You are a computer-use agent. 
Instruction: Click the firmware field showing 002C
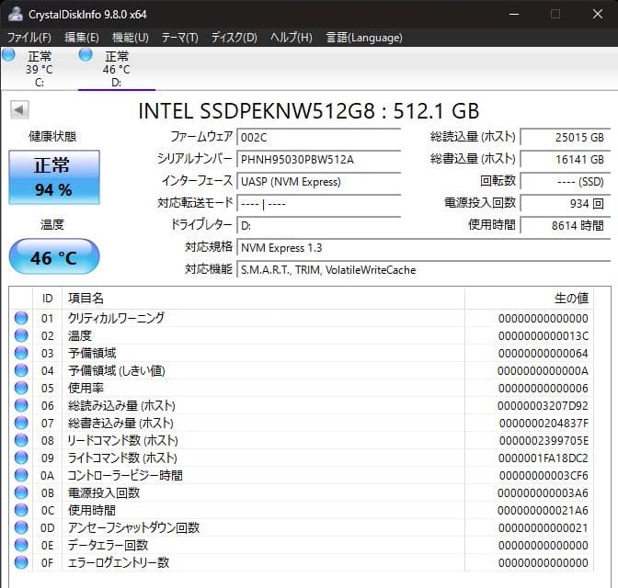click(318, 138)
